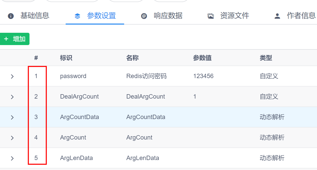Viewport: 317px width, 170px height.
Task: Open the 作者信息 tab
Action: [301, 16]
